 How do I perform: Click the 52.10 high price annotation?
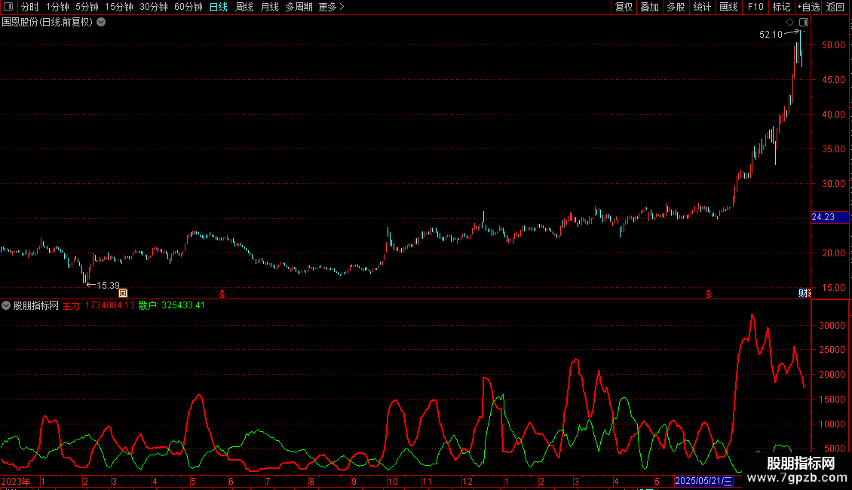pos(771,34)
